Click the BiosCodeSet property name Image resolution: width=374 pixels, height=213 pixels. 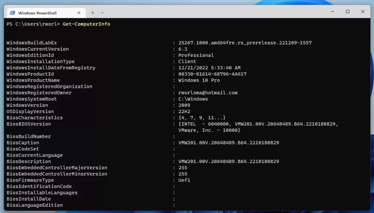coord(23,149)
